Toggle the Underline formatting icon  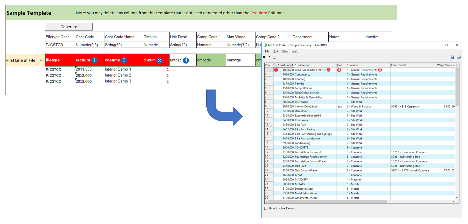(x=274, y=57)
